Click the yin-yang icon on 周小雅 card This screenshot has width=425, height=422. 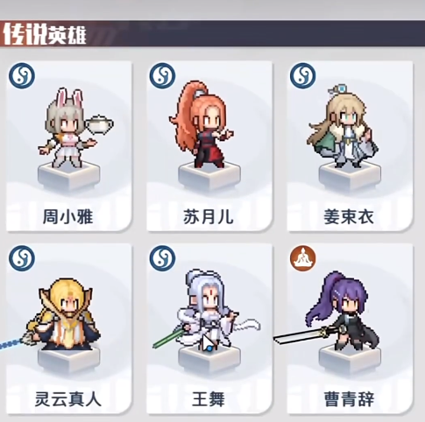pos(22,76)
